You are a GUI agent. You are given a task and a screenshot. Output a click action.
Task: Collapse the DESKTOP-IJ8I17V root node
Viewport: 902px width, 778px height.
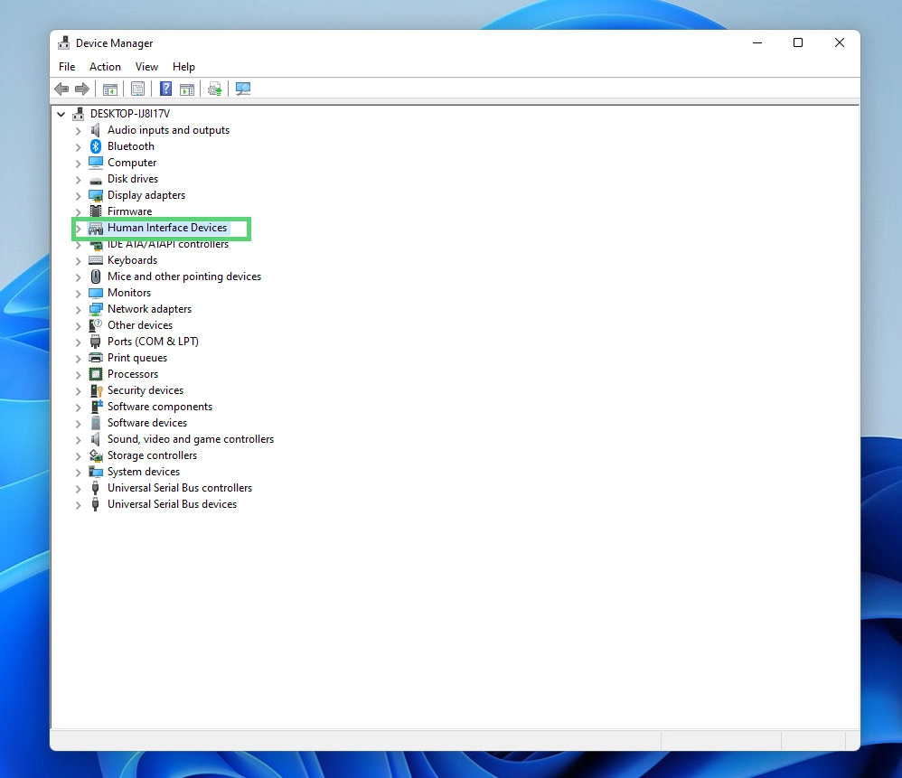pos(61,114)
